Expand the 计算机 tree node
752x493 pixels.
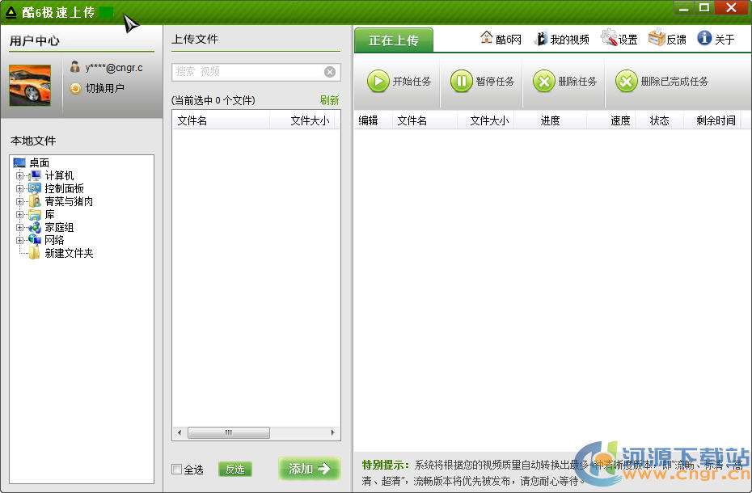point(20,175)
